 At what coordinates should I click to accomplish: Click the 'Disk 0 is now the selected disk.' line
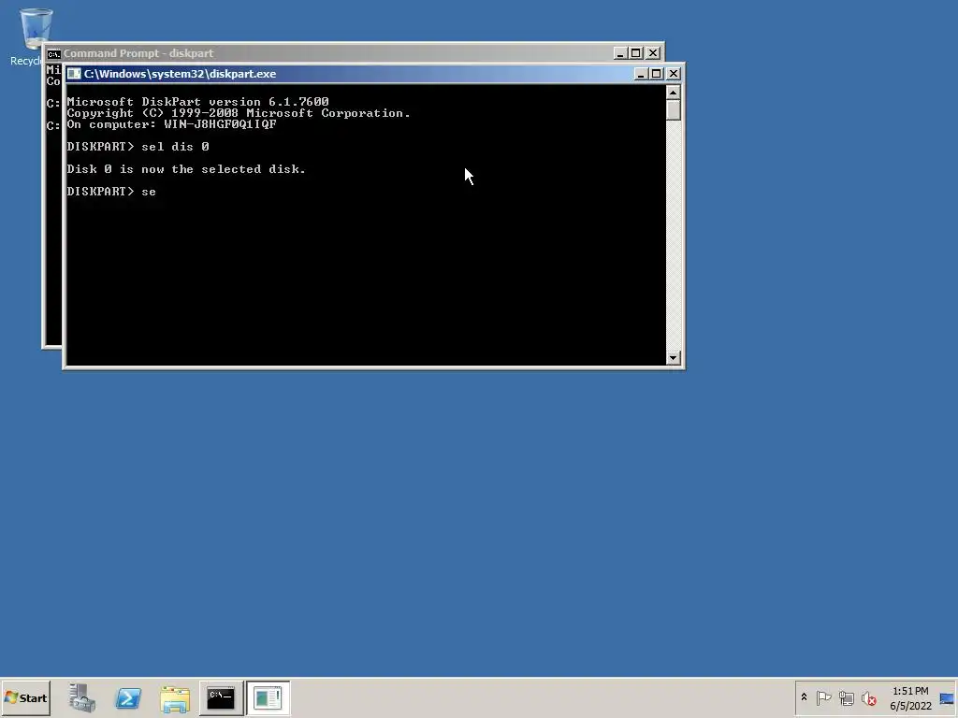tap(186, 169)
